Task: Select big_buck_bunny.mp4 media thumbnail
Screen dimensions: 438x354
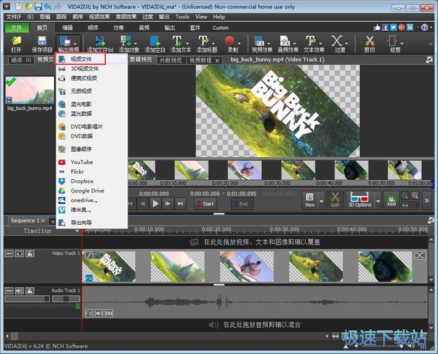Action: point(30,90)
